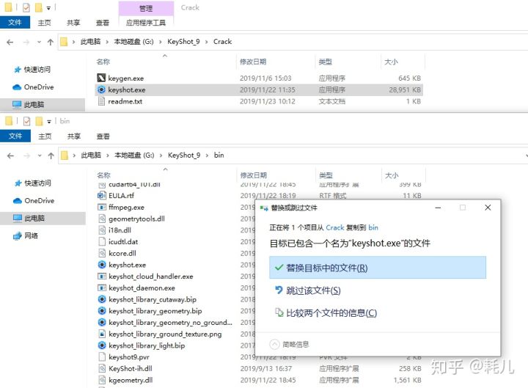Expand chevron after 本地磁盘 (G:) in bin address bar

(161, 155)
